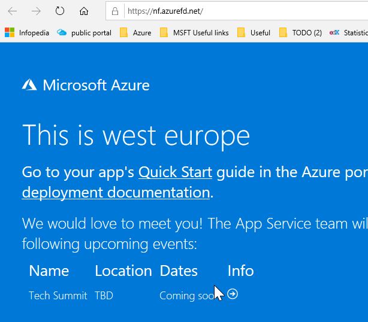The height and width of the screenshot is (322, 368).
Task: Open the public portal bookmark
Action: [84, 32]
